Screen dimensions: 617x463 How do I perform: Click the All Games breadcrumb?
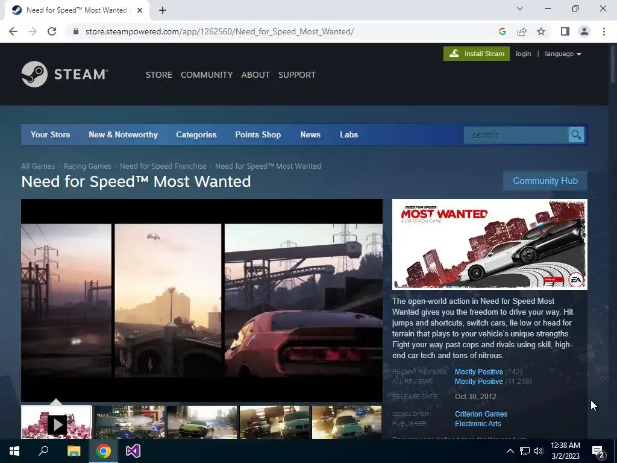(38, 166)
